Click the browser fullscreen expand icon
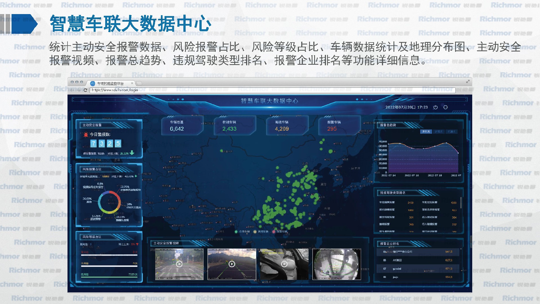 [x=468, y=82]
